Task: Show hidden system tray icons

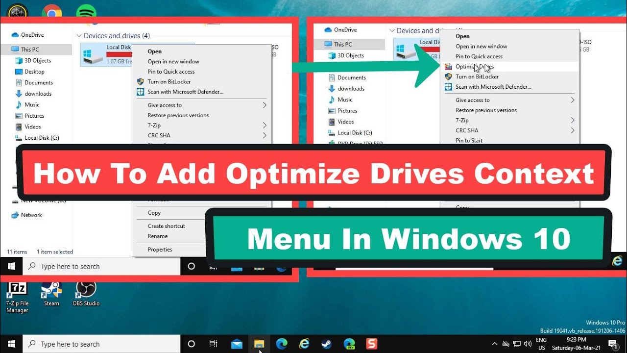Action: point(495,344)
